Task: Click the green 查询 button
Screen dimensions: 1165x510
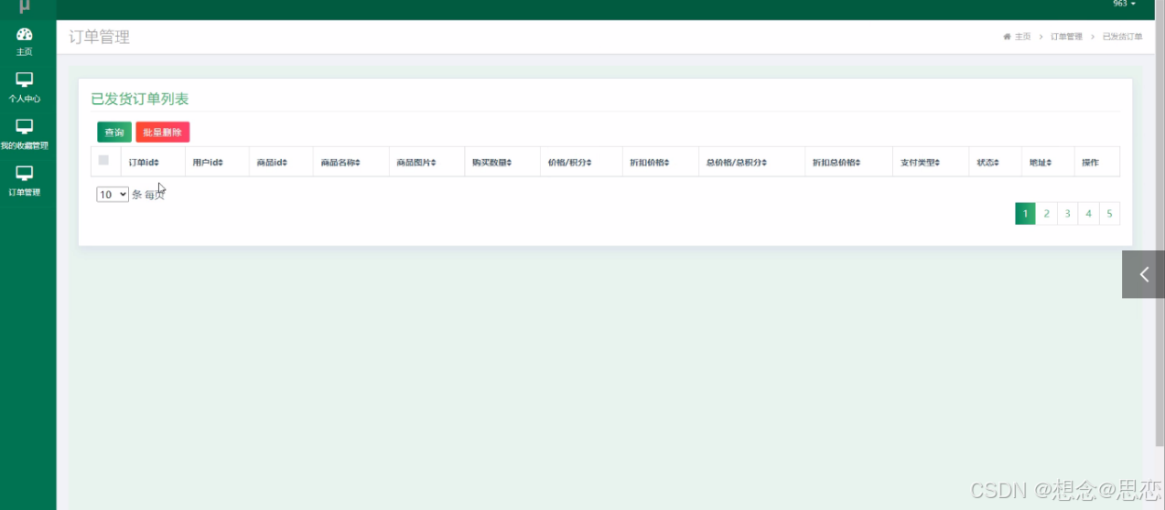Action: coord(114,133)
